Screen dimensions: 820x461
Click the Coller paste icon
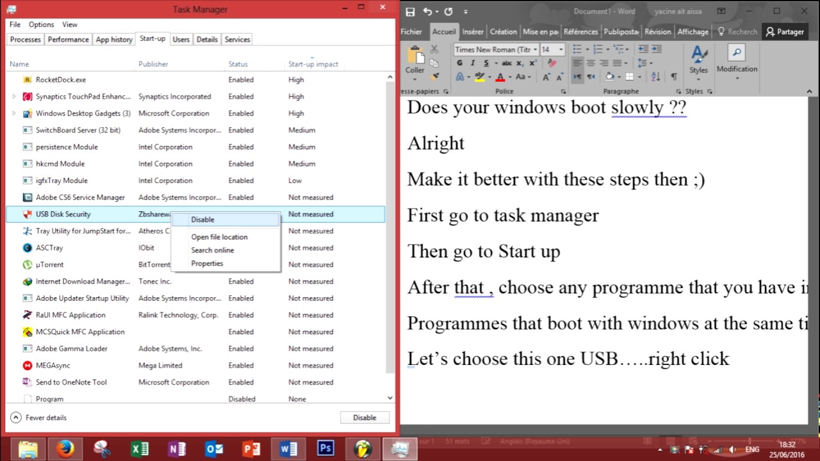point(415,56)
